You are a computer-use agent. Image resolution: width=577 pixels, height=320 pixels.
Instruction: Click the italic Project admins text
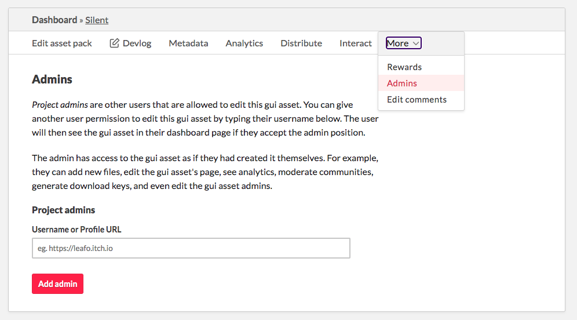coord(60,105)
